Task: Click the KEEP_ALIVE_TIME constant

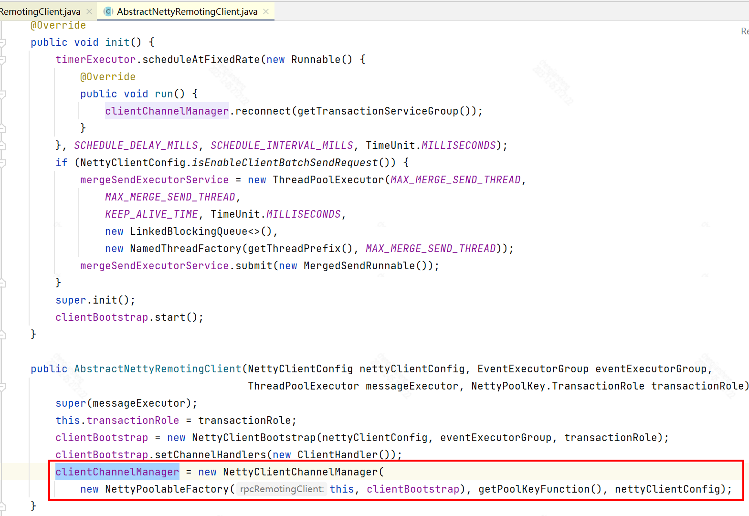Action: point(151,214)
